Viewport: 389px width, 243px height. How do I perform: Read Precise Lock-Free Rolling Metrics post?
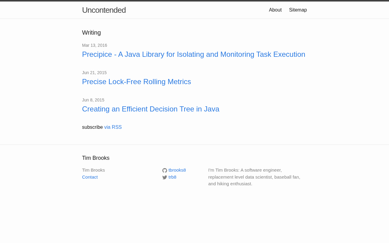[x=136, y=82]
